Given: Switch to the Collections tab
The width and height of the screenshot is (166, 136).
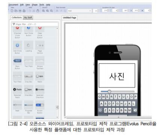Looking at the screenshot, I should (17, 18).
